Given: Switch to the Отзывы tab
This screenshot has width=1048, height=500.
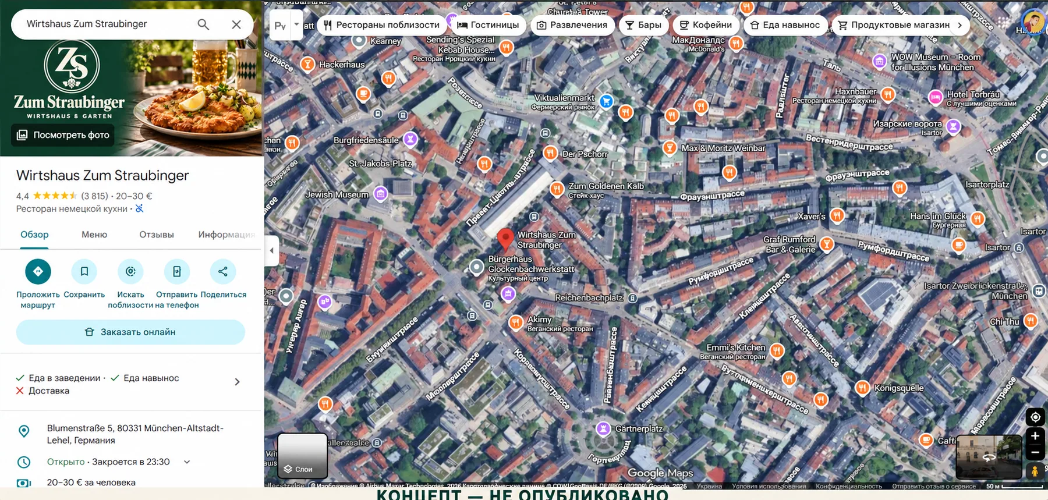Looking at the screenshot, I should tap(157, 235).
